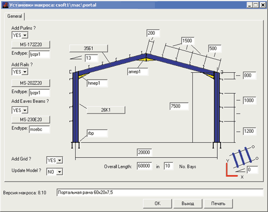Click the 'Add Rails ?' label

point(22,65)
